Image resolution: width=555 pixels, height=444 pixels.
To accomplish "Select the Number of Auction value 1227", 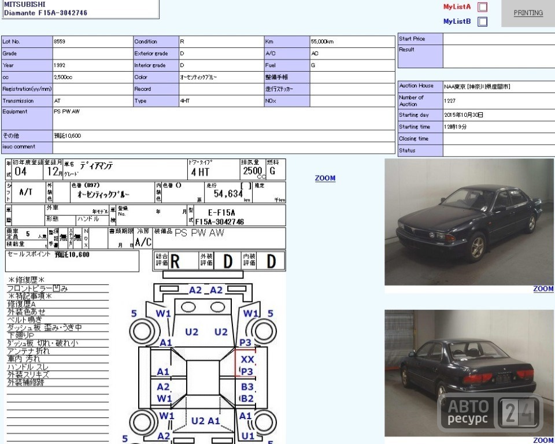I will click(450, 101).
